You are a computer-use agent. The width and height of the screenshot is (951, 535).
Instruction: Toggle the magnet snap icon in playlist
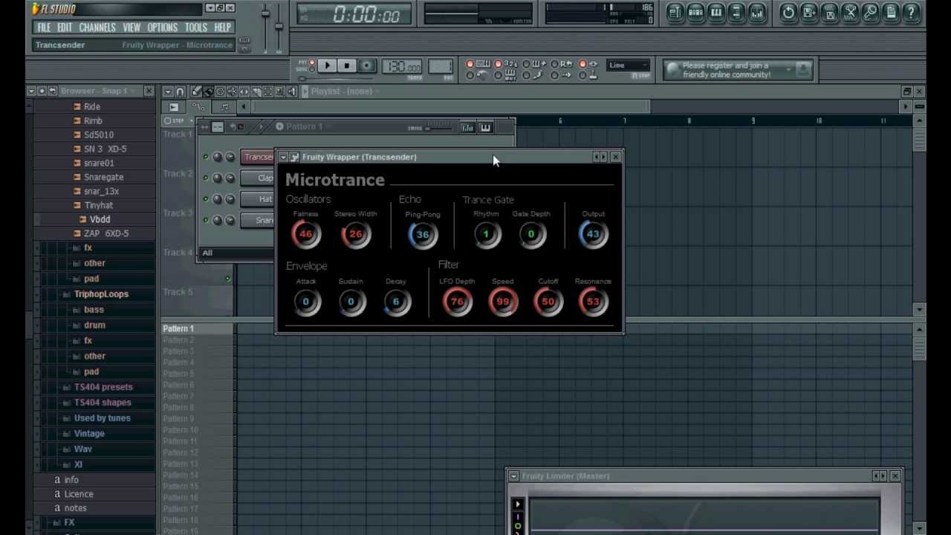pyautogui.click(x=180, y=91)
